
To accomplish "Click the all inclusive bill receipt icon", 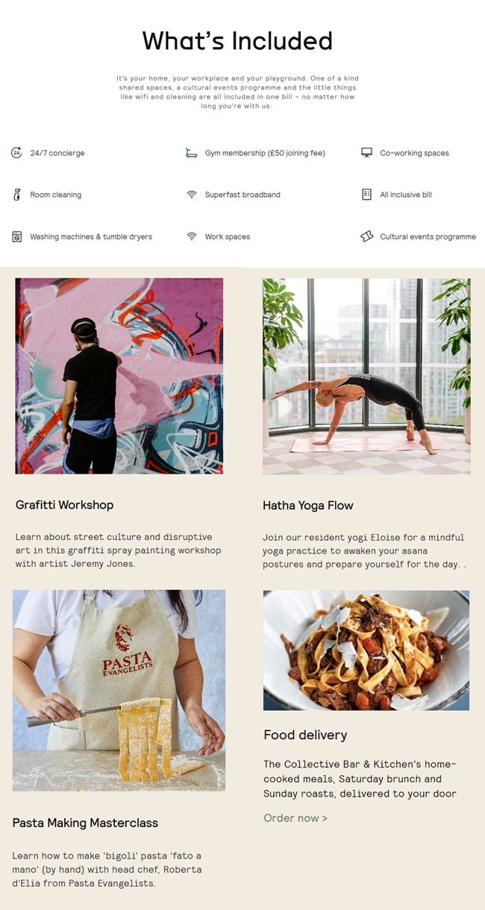I will pyautogui.click(x=366, y=195).
